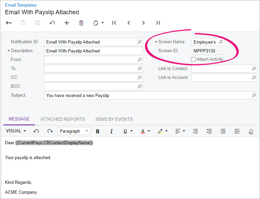Open the clipboard dropdown arrow in toolbar
The height and width of the screenshot is (199, 260).
click(x=103, y=23)
